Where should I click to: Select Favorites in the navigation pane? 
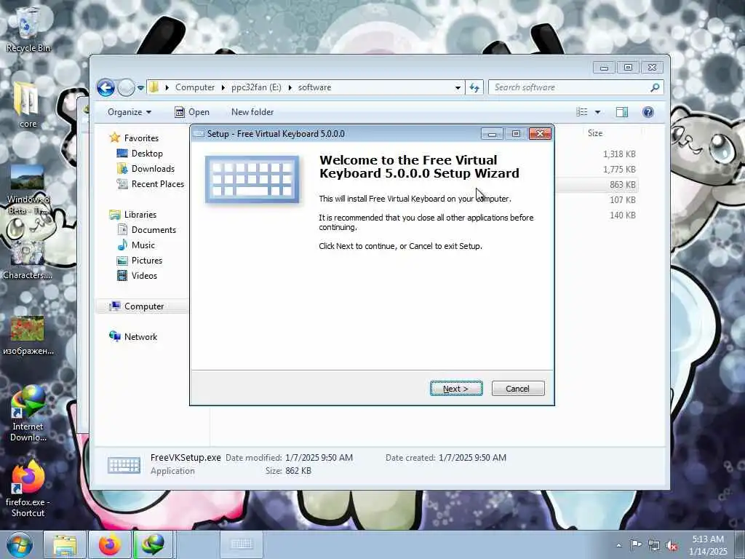click(x=141, y=138)
